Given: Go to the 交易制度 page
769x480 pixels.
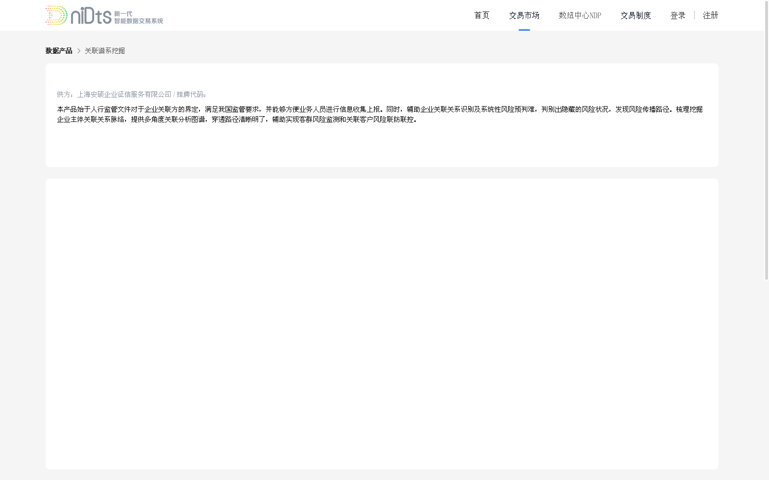Looking at the screenshot, I should pyautogui.click(x=635, y=15).
